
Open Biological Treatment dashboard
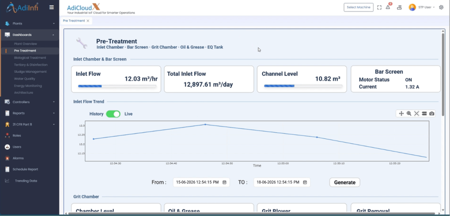coord(30,58)
